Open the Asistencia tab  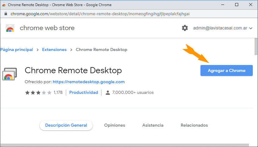pos(153,125)
